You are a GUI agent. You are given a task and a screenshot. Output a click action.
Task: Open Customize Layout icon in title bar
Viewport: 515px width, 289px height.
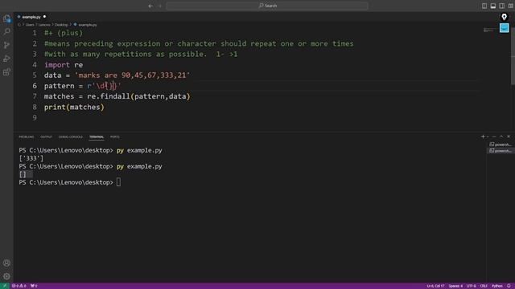(x=510, y=6)
